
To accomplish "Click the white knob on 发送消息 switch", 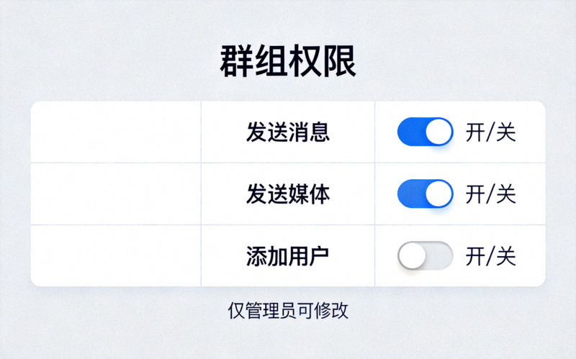I will 439,132.
